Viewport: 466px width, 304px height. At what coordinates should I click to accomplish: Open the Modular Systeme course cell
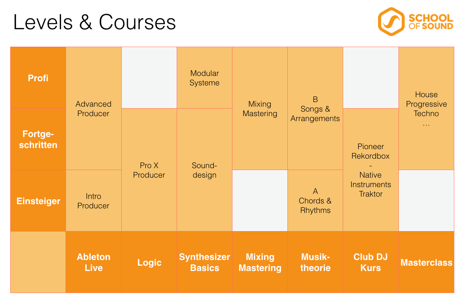(x=205, y=78)
